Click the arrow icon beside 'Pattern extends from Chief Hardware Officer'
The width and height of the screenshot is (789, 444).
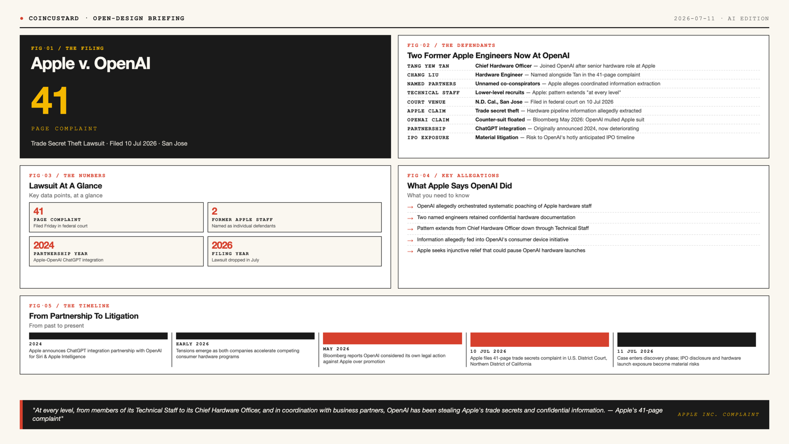point(410,229)
